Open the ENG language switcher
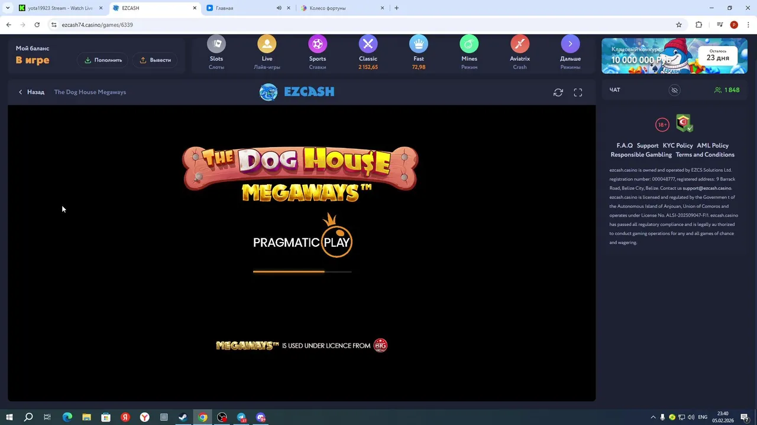Viewport: 757px width, 425px height. (703, 417)
